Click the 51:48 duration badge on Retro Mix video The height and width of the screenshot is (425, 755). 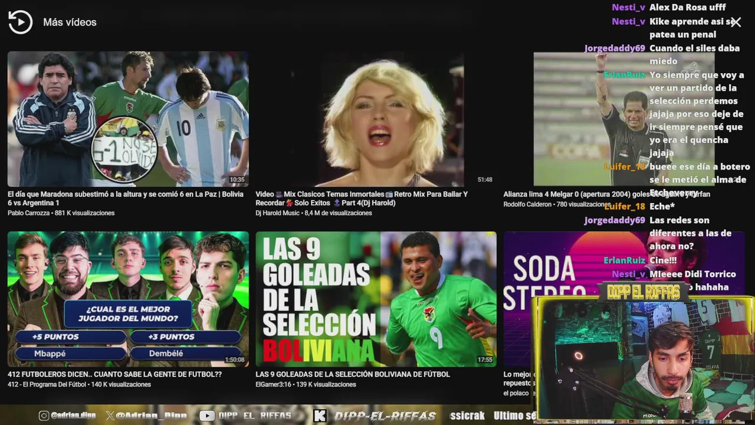tap(485, 179)
